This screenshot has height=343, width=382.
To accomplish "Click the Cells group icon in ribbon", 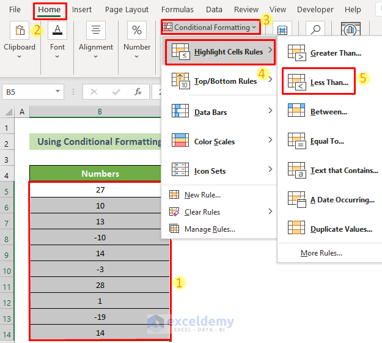I will click(282, 30).
